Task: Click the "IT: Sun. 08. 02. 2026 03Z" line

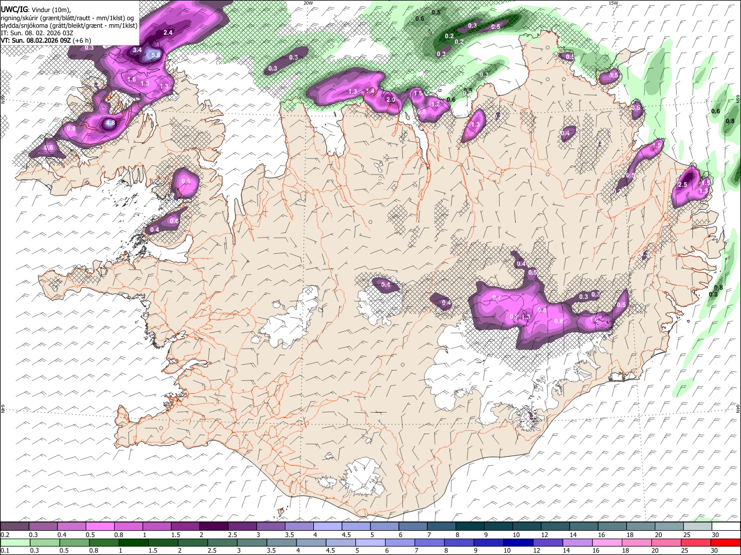Action: 37,33
